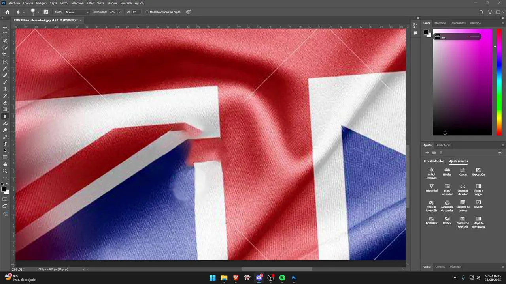Add a Blanco y negro adjustment

pos(478,190)
